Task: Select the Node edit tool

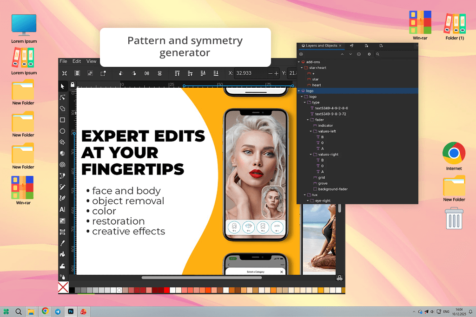Action: click(x=63, y=97)
